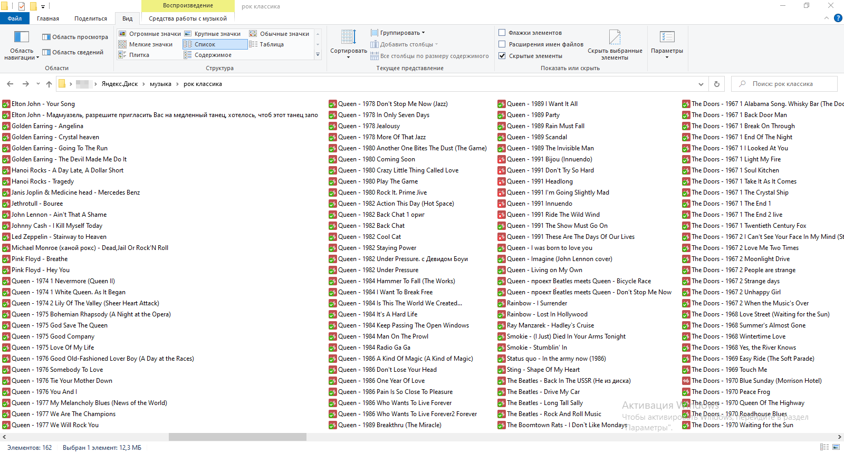Expand chevron after музыка in path
Viewport: 844px width, 453px height.
click(x=177, y=84)
